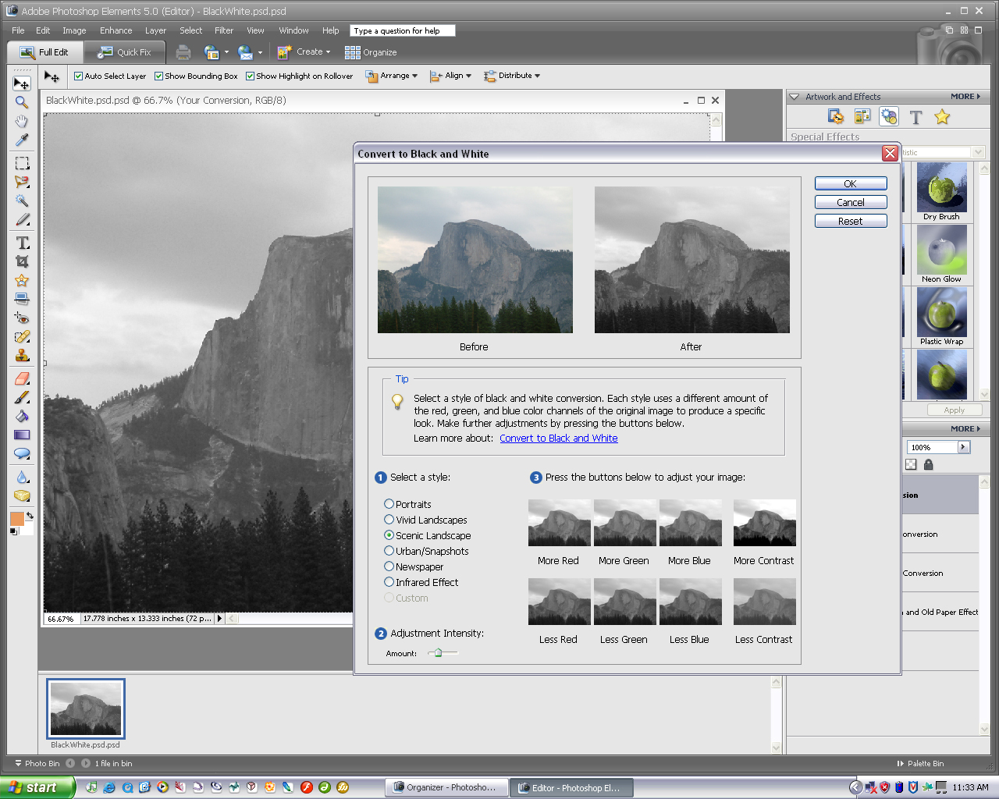This screenshot has height=799, width=999.
Task: Switch to the Quick Fix tab
Action: pyautogui.click(x=125, y=52)
